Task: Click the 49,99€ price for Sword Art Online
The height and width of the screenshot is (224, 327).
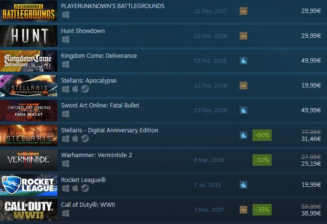Action: click(x=311, y=110)
